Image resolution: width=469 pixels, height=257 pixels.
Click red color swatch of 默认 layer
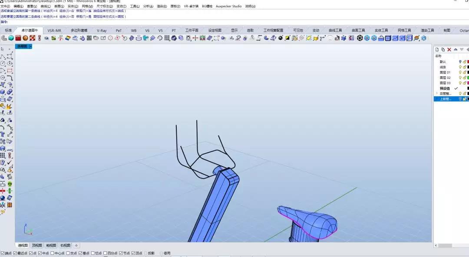click(468, 62)
